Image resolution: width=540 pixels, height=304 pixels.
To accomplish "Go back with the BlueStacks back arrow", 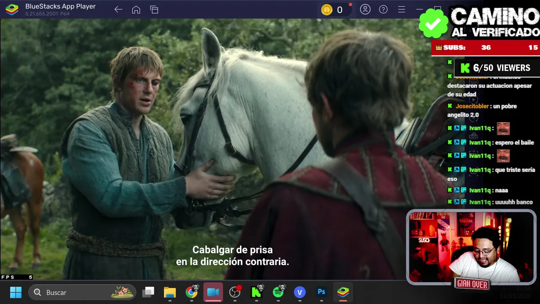I will click(x=118, y=9).
